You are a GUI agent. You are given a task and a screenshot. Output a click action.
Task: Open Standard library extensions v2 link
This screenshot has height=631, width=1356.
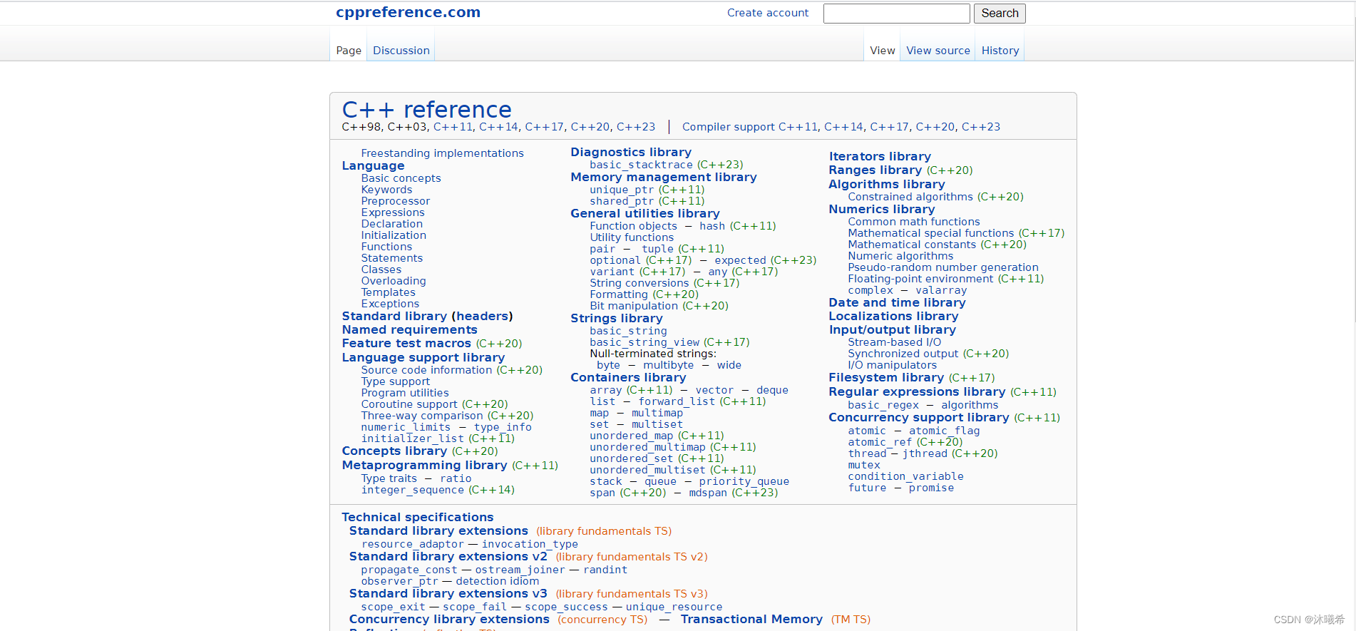[x=448, y=556]
